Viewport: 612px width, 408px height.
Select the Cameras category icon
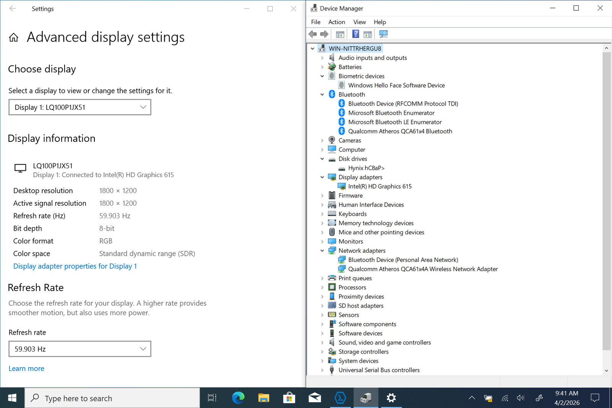click(x=332, y=140)
